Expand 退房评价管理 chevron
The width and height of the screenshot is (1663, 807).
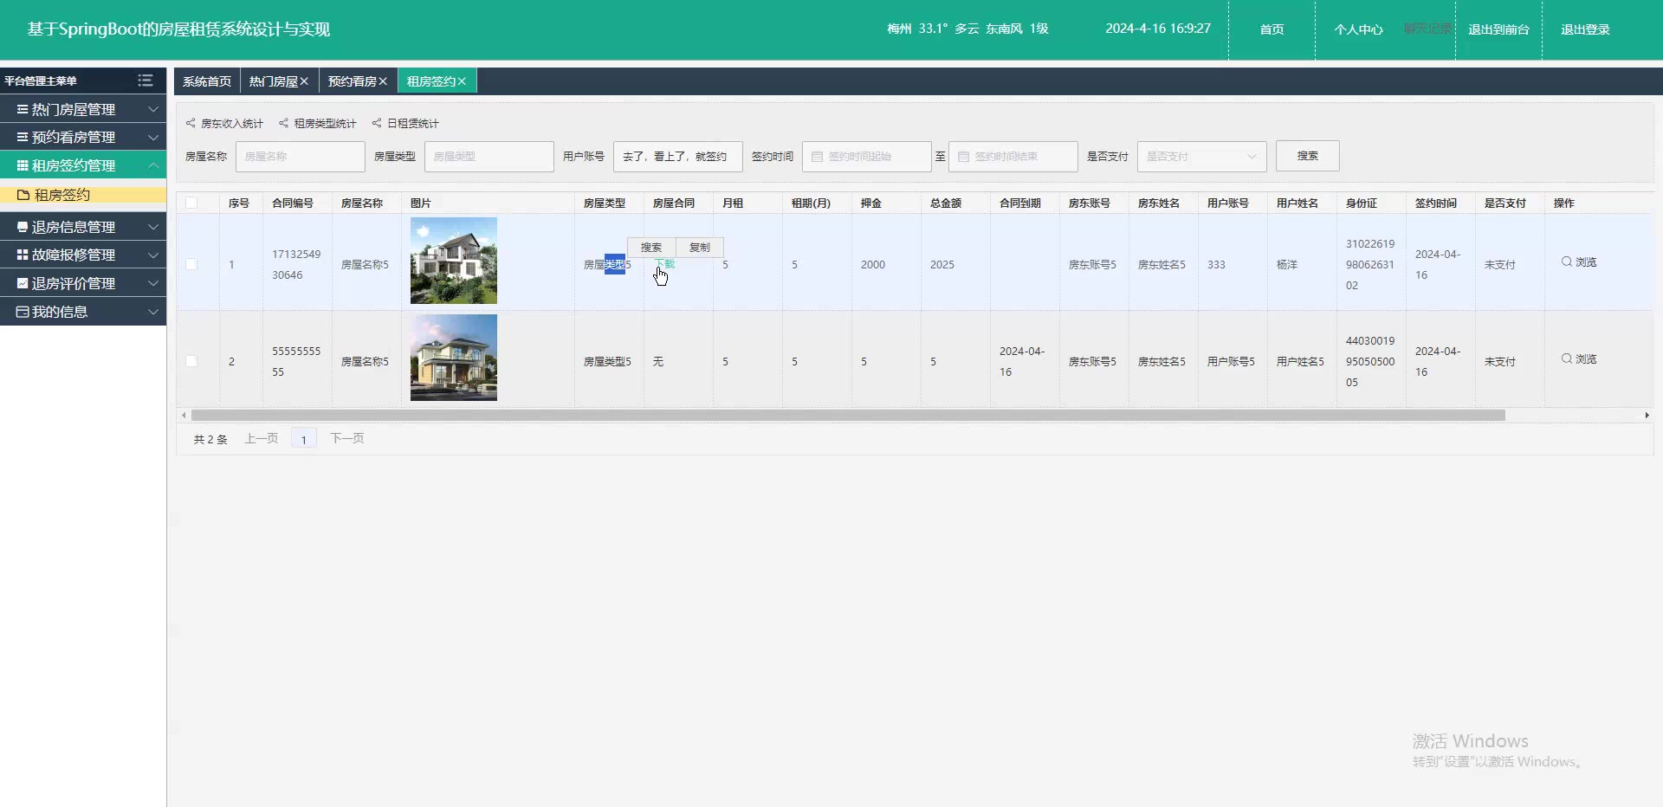tap(153, 283)
